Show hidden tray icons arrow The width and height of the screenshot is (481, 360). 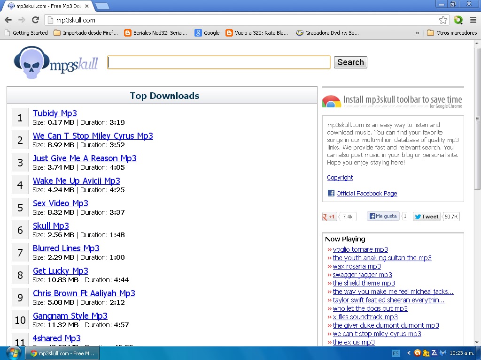(x=409, y=353)
